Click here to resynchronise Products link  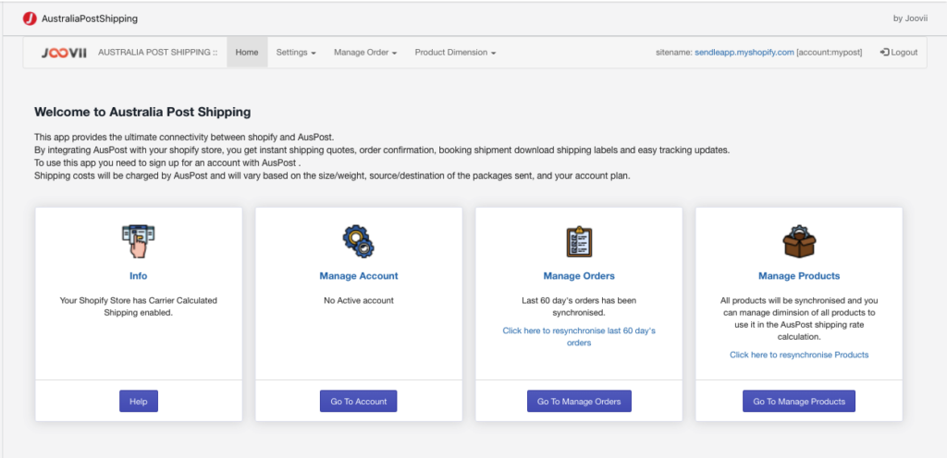click(799, 355)
